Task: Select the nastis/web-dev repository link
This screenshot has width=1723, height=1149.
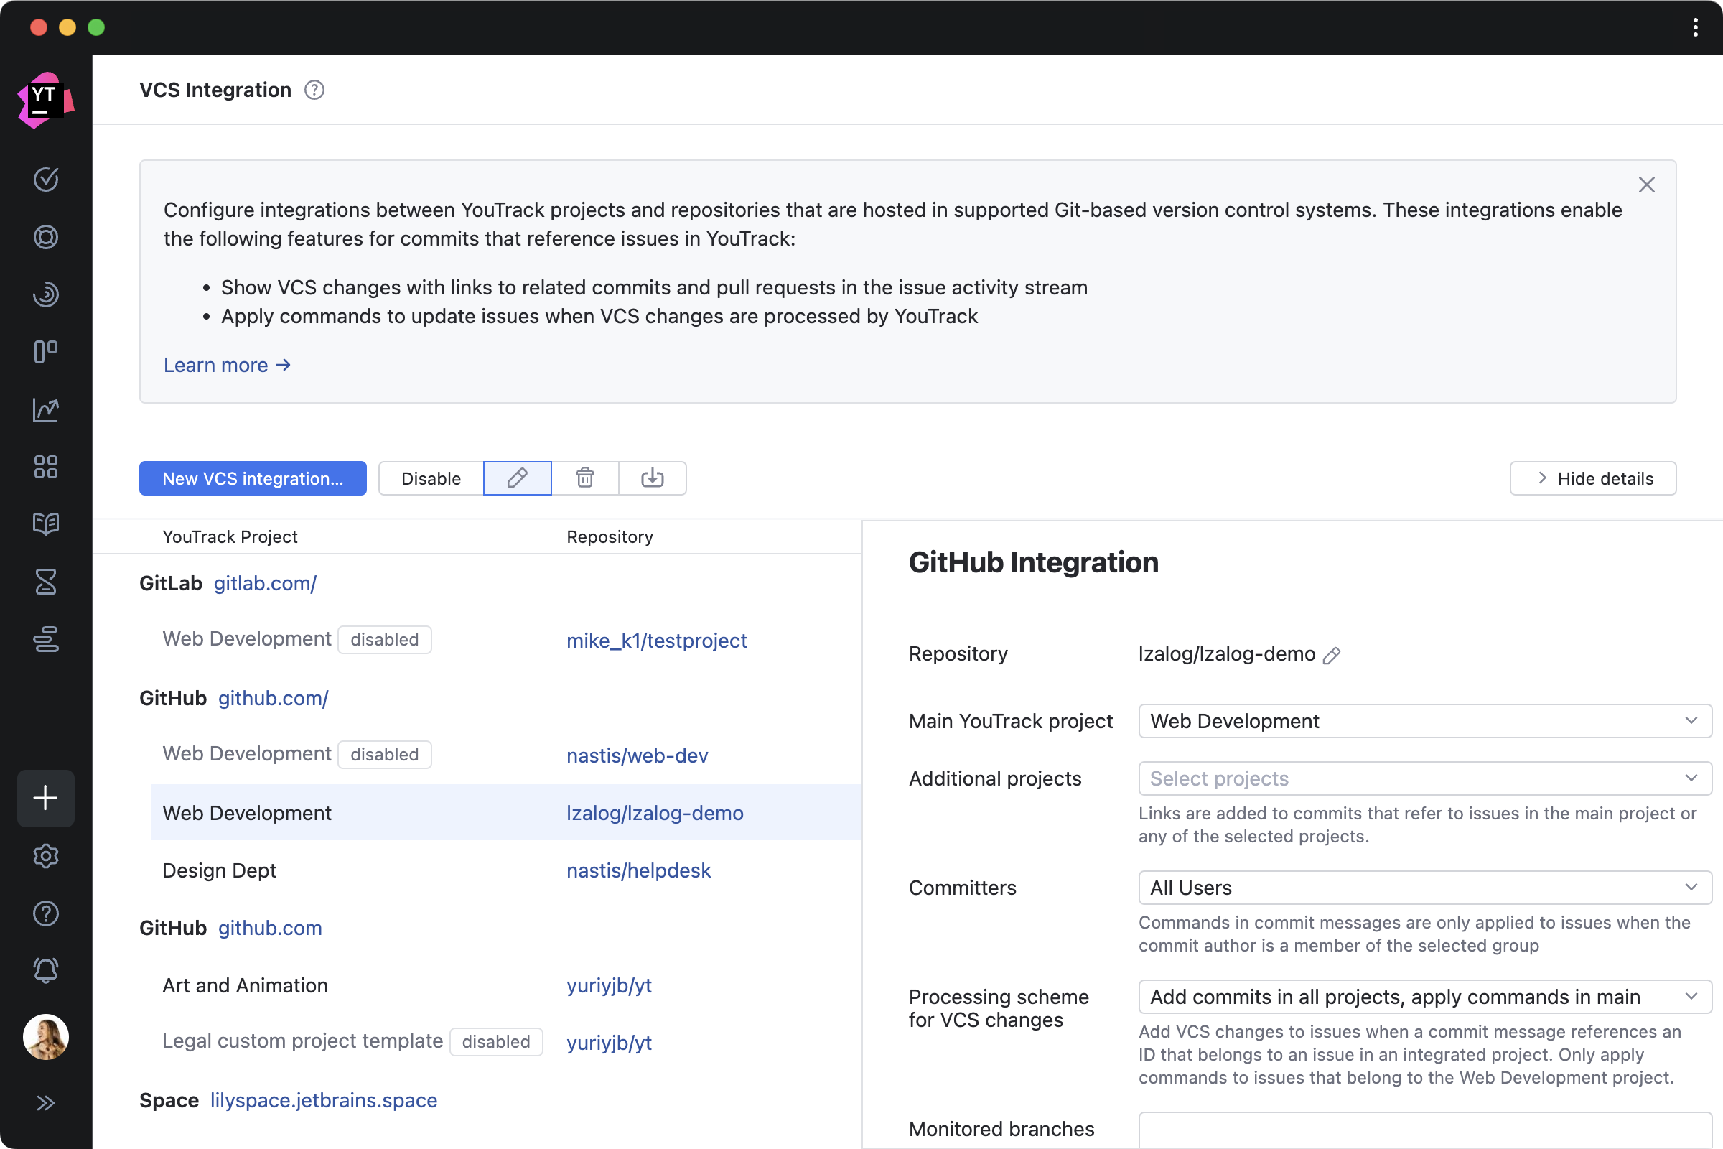Action: coord(638,755)
